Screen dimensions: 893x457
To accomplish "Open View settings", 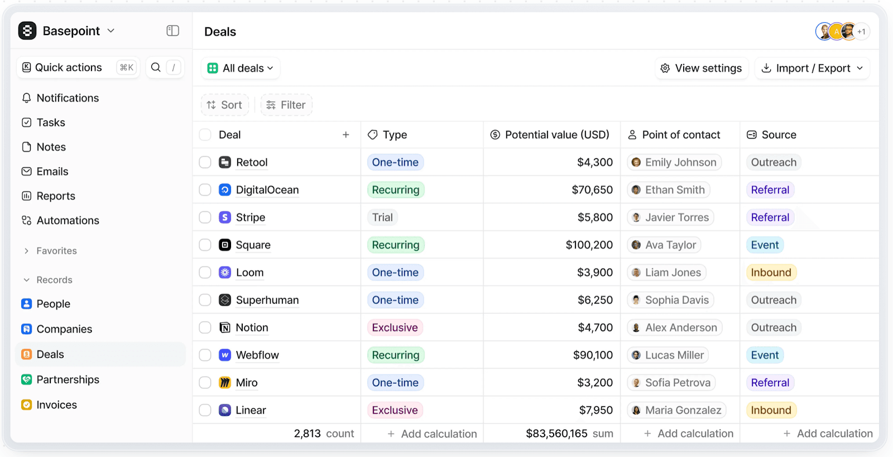I will (x=702, y=68).
